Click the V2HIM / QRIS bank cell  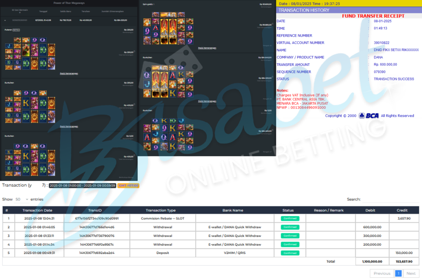[234, 253]
